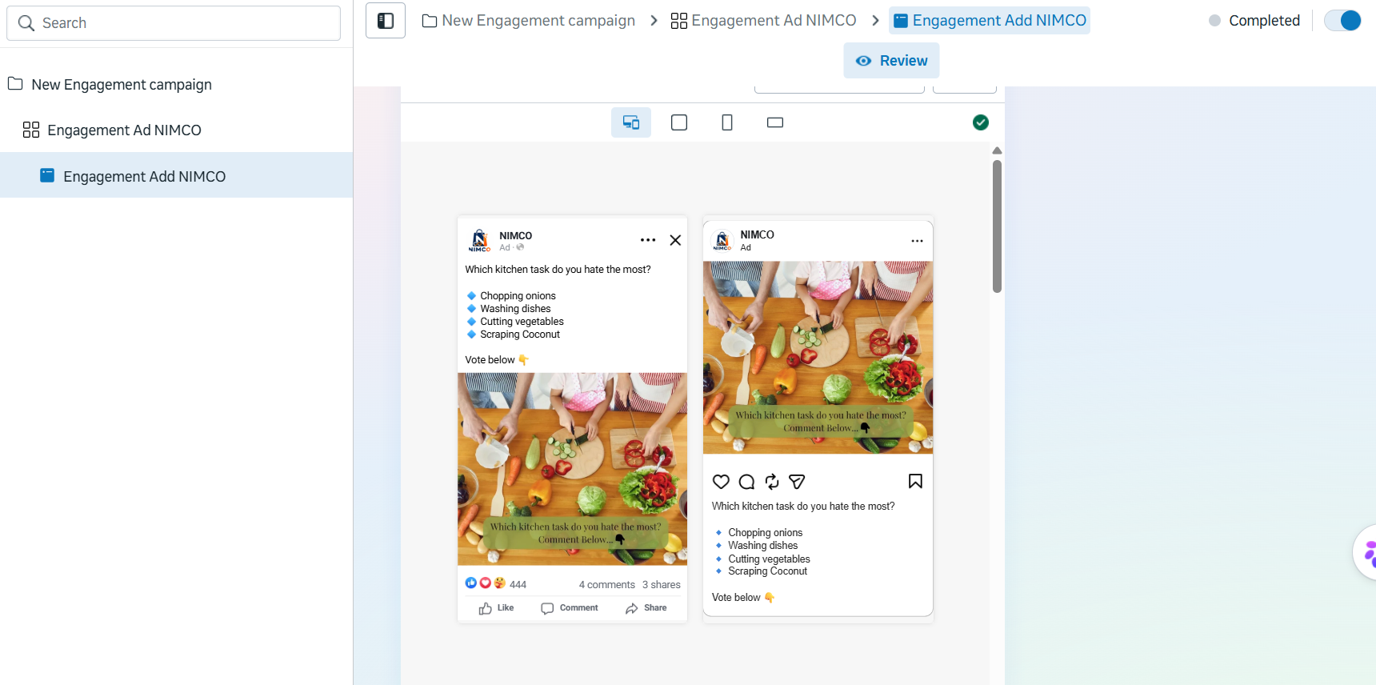The height and width of the screenshot is (685, 1376).
Task: Click the 4 comments text
Action: pos(607,585)
